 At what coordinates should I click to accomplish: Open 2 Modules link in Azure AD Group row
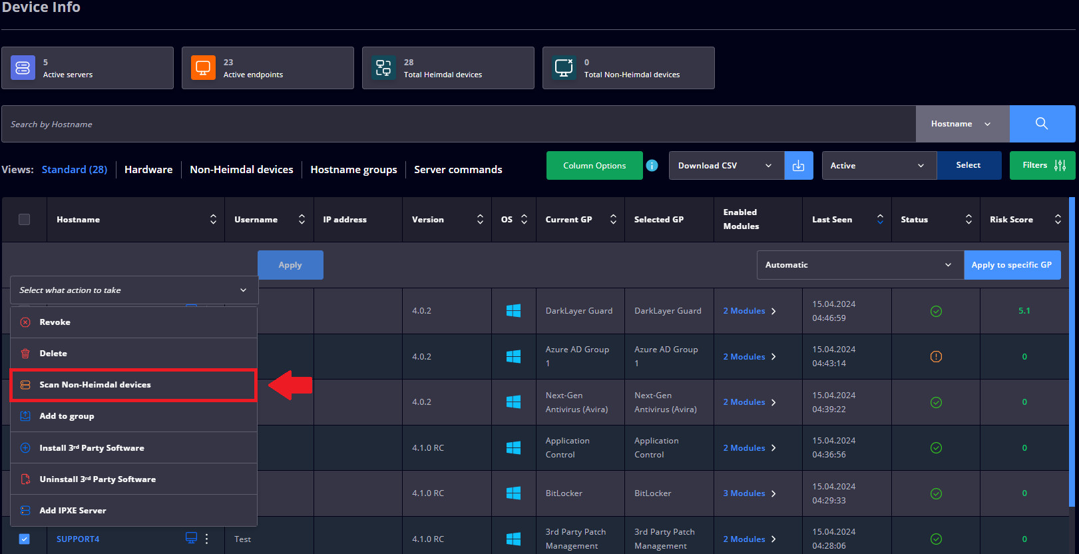click(750, 357)
